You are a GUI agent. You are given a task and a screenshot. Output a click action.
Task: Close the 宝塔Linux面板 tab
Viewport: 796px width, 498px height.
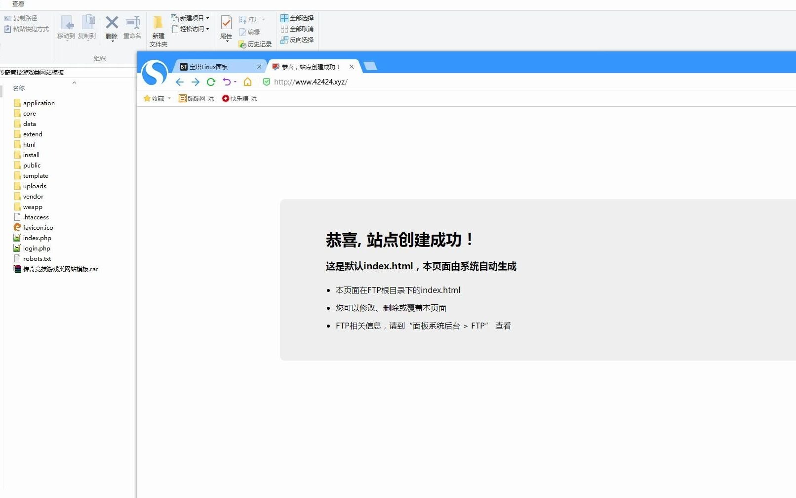259,67
